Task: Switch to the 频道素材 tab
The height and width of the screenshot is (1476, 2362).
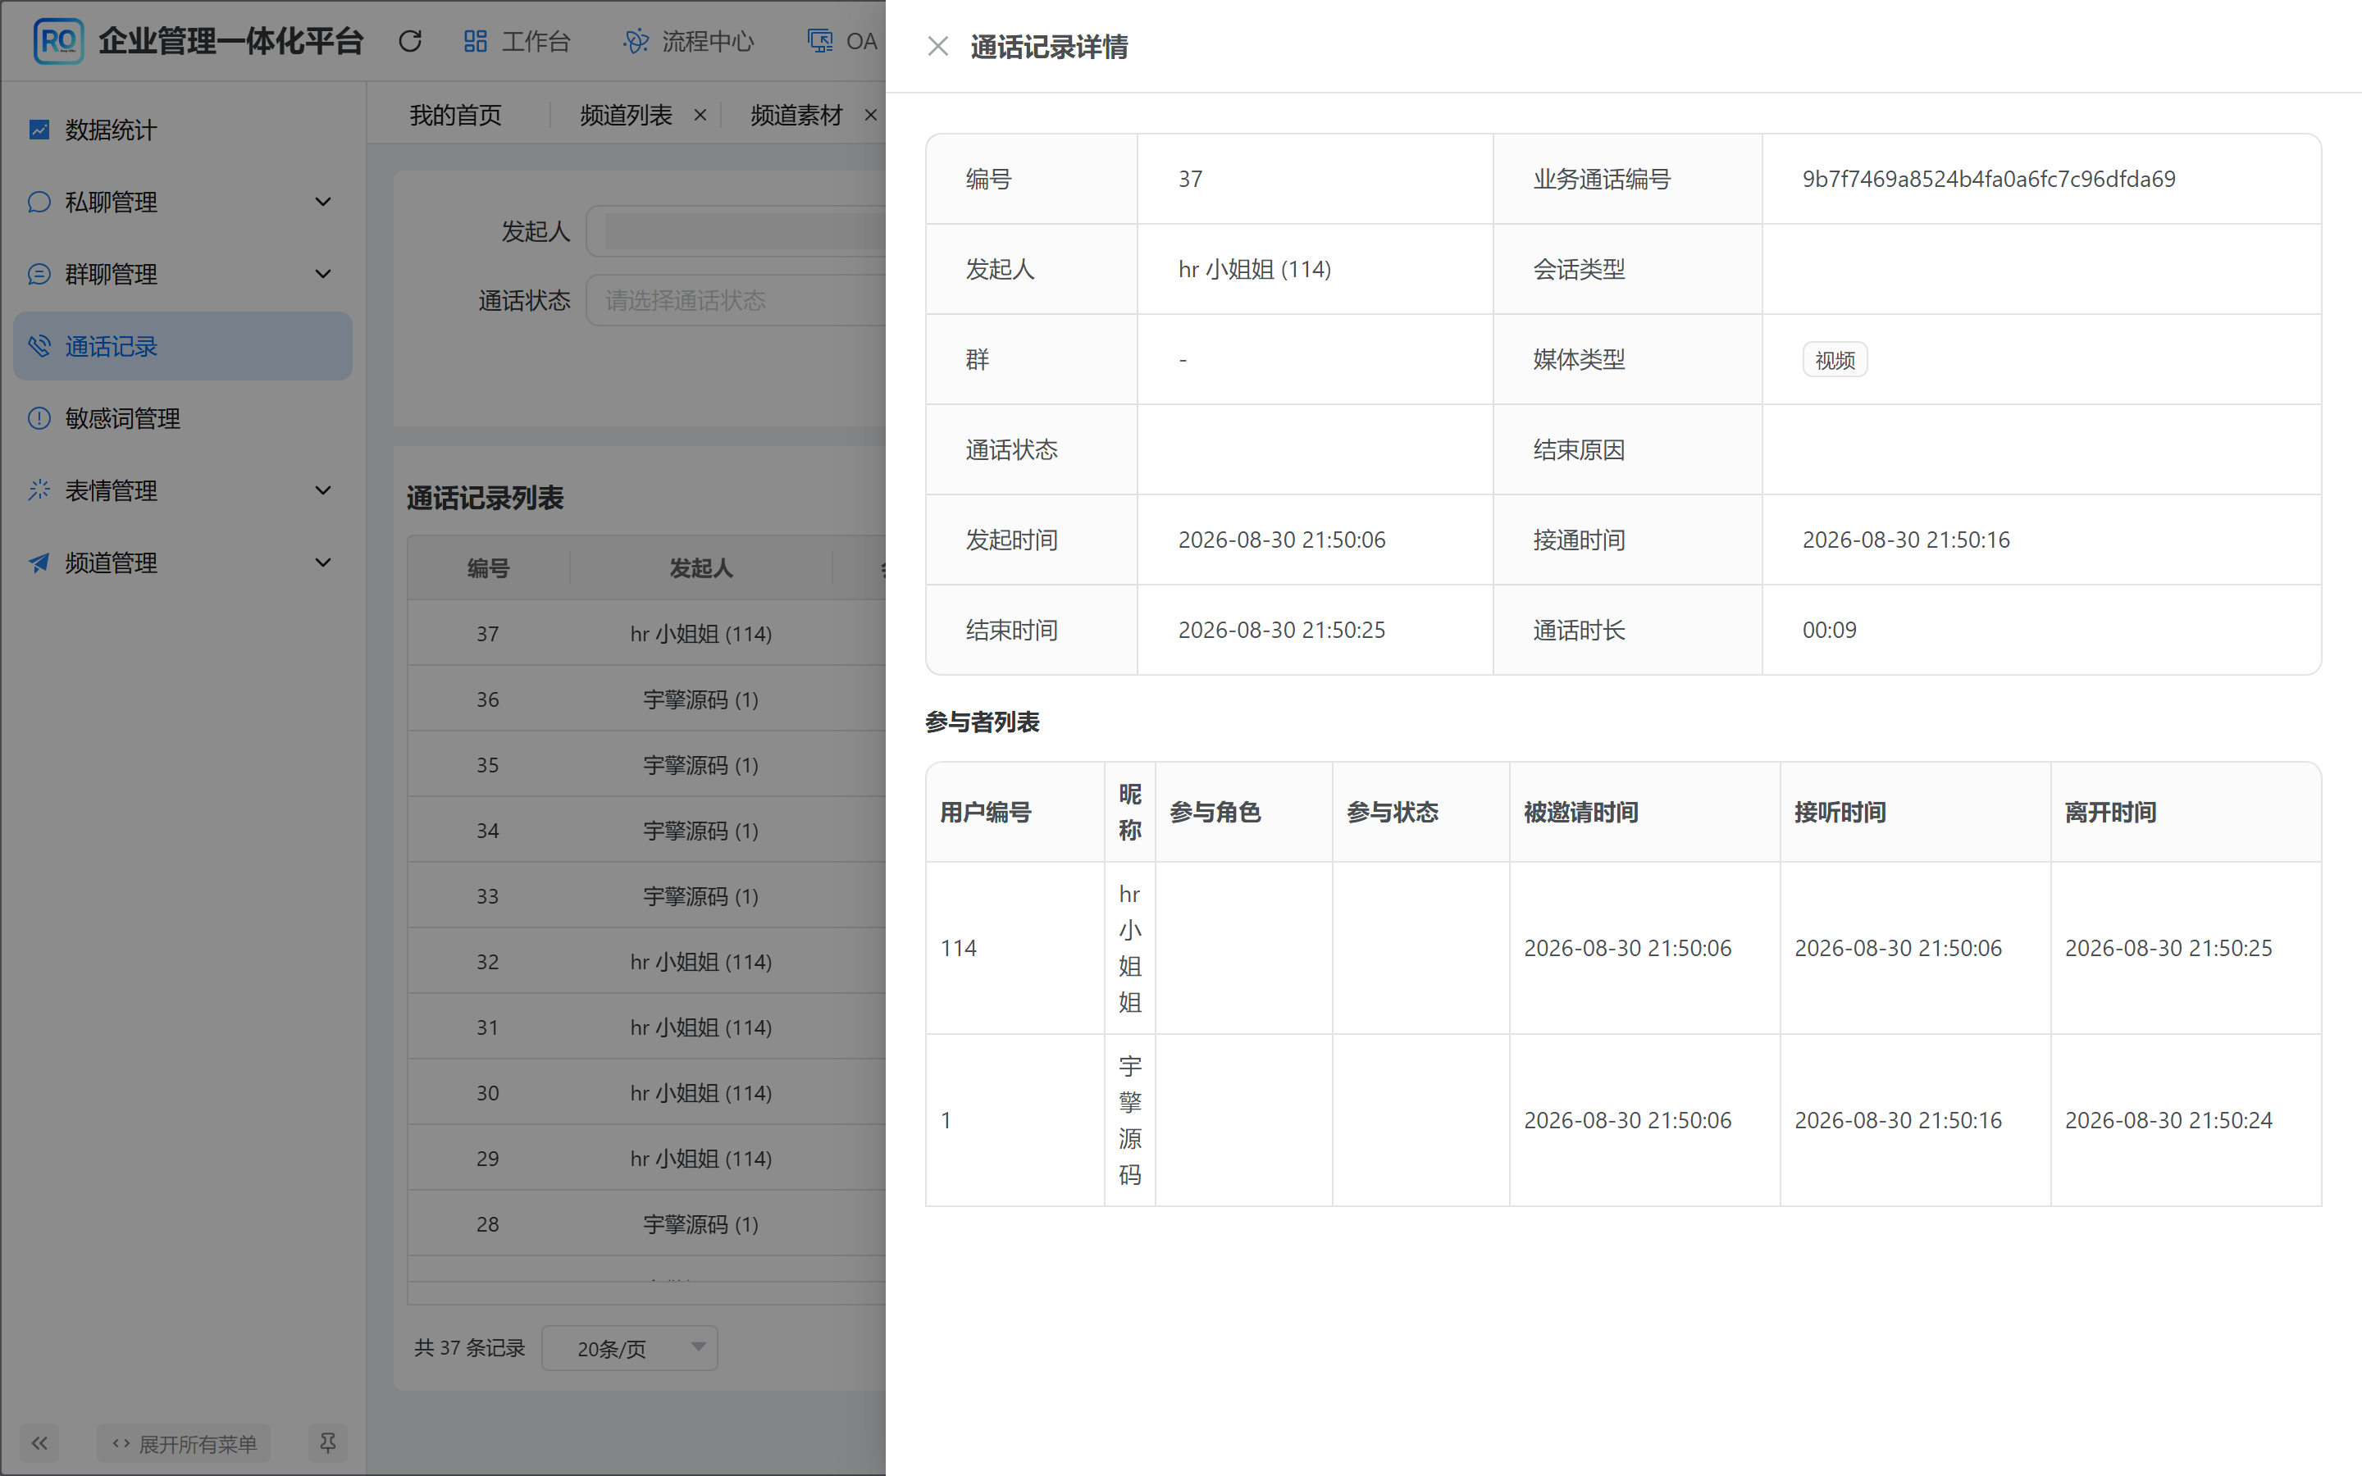Action: pos(796,115)
